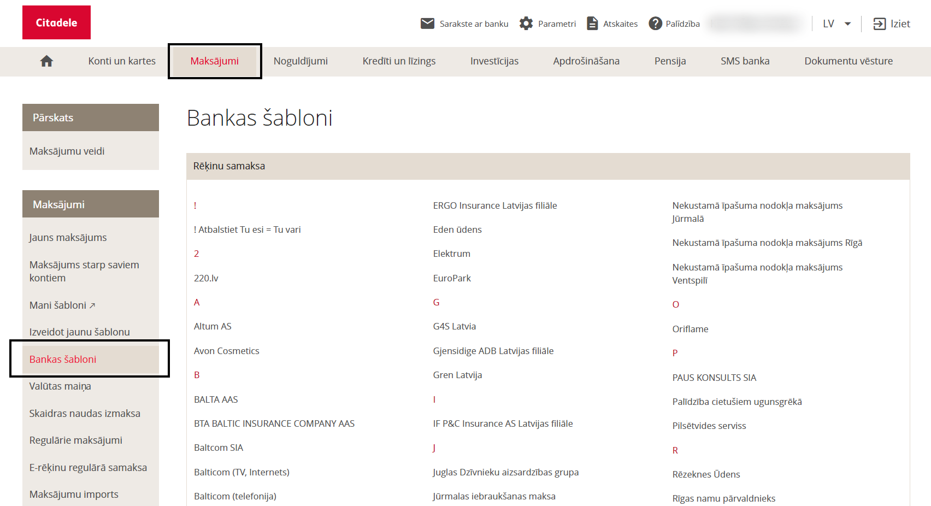Select IF P&C Insurance AS Latvijas filiāle
Viewport: 931px width, 506px height.
coord(503,423)
